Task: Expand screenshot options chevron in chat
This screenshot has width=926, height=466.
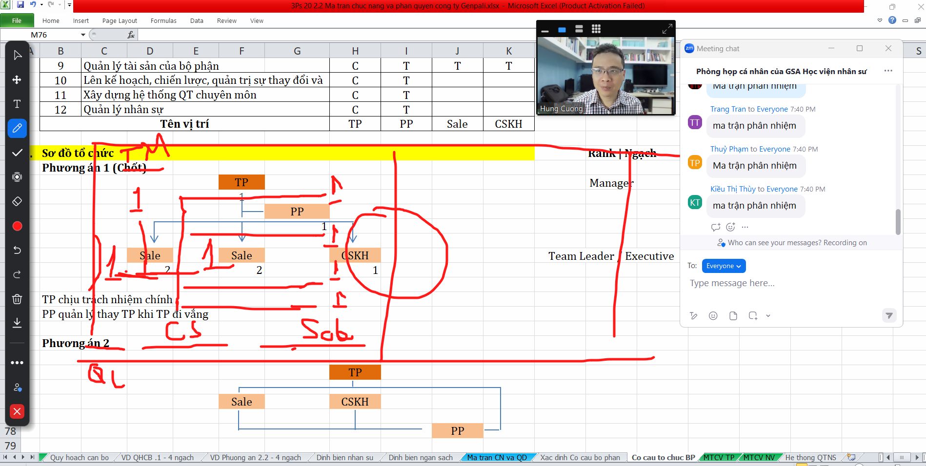Action: [768, 316]
